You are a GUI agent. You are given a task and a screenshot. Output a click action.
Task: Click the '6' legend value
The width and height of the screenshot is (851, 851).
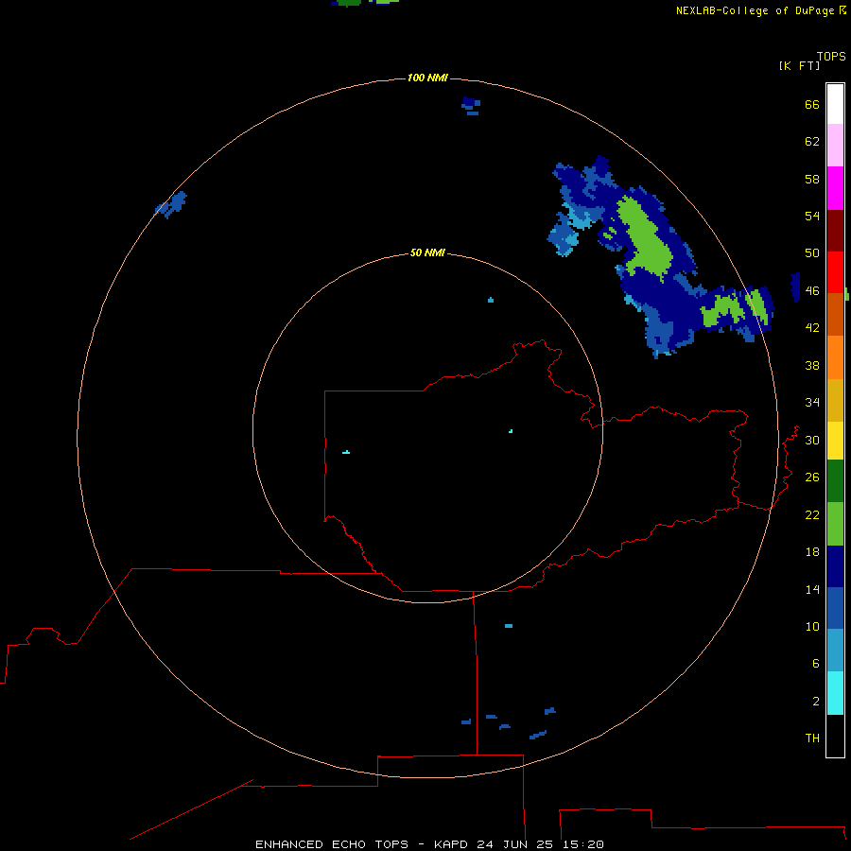click(815, 664)
